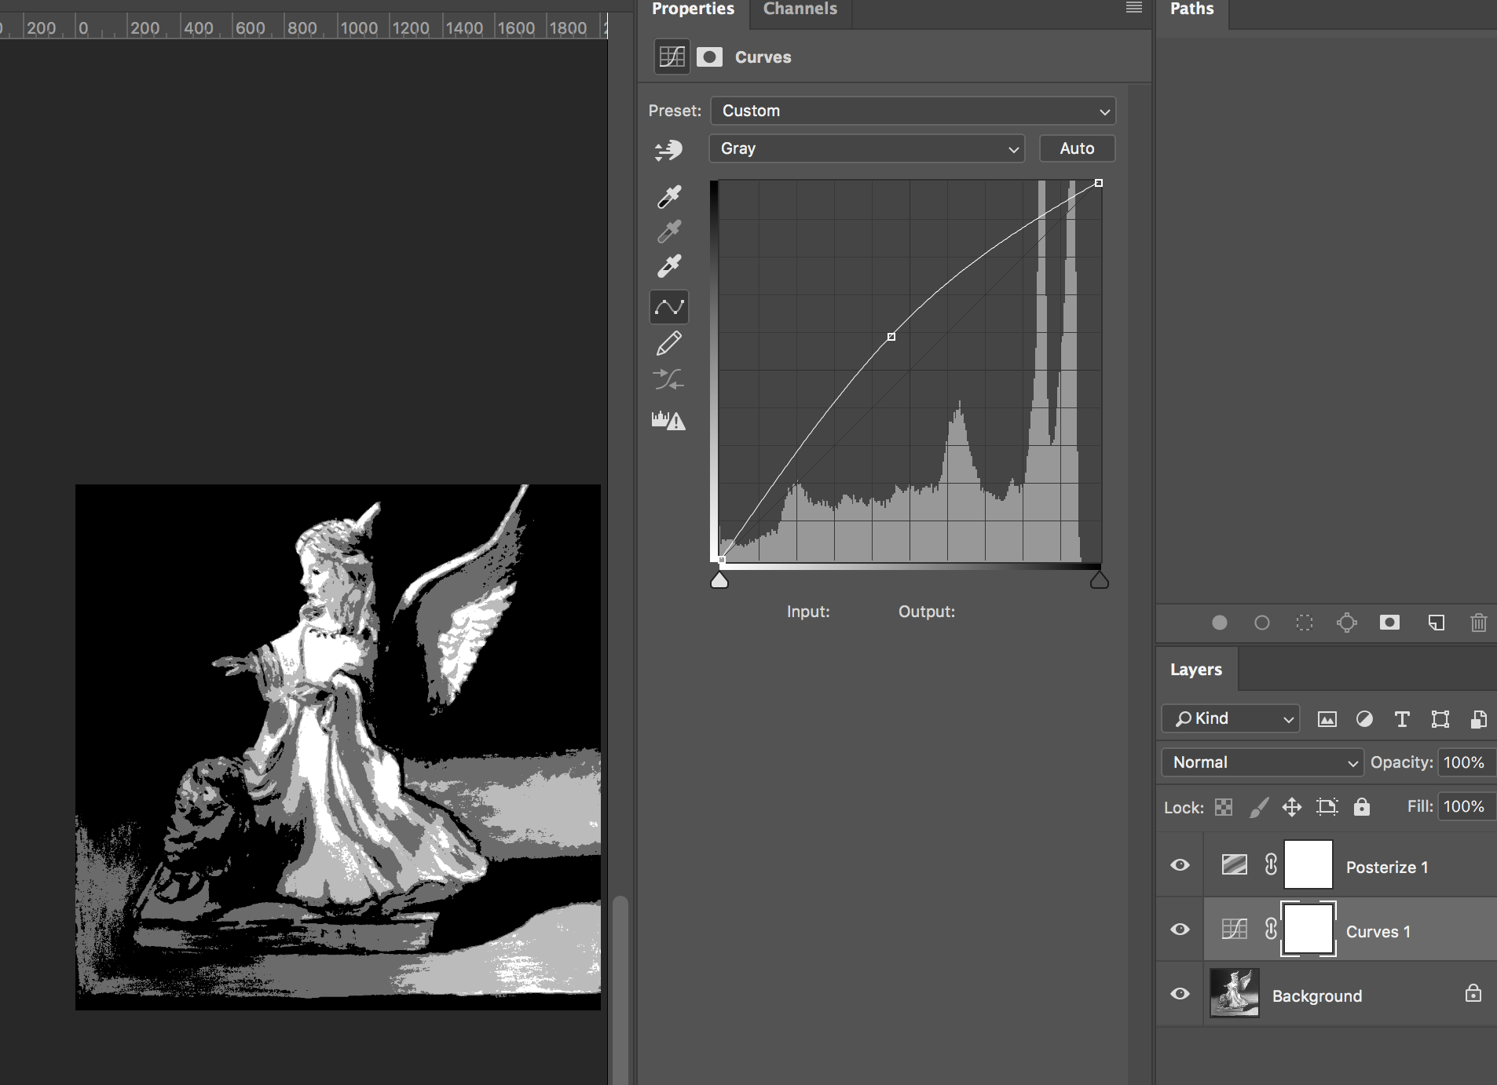Select the edit points curve tool
Screen dimensions: 1497x1085
pyautogui.click(x=669, y=307)
